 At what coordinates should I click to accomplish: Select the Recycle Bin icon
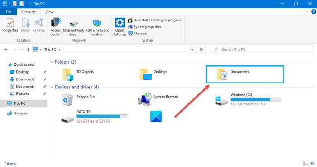pyautogui.click(x=67, y=100)
